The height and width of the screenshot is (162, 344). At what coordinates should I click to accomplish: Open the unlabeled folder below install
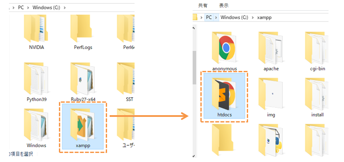tap(317, 140)
